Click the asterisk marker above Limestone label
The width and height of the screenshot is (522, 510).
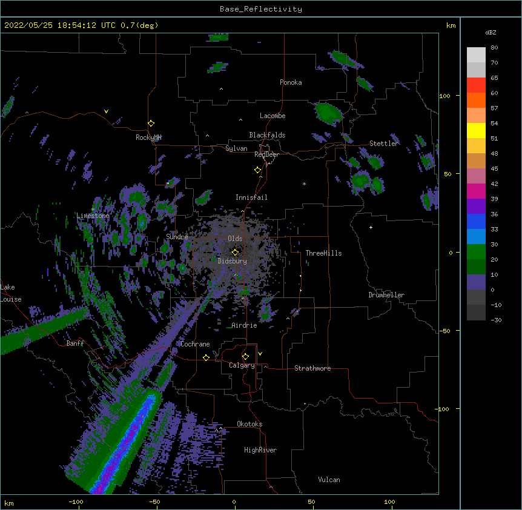click(x=93, y=209)
